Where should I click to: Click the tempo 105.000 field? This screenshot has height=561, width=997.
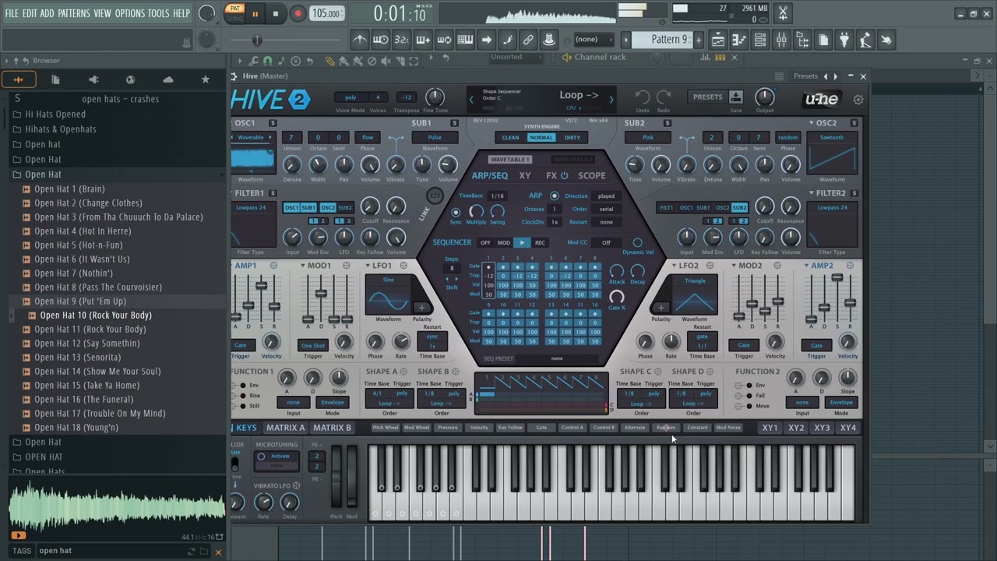[x=327, y=13]
